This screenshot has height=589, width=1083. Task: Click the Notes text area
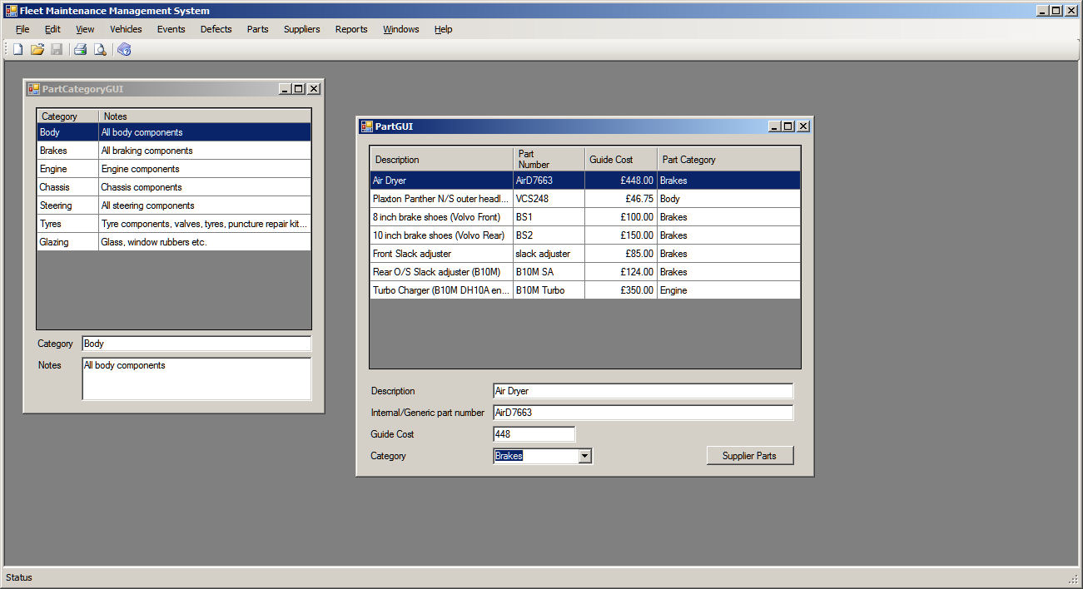pos(196,379)
